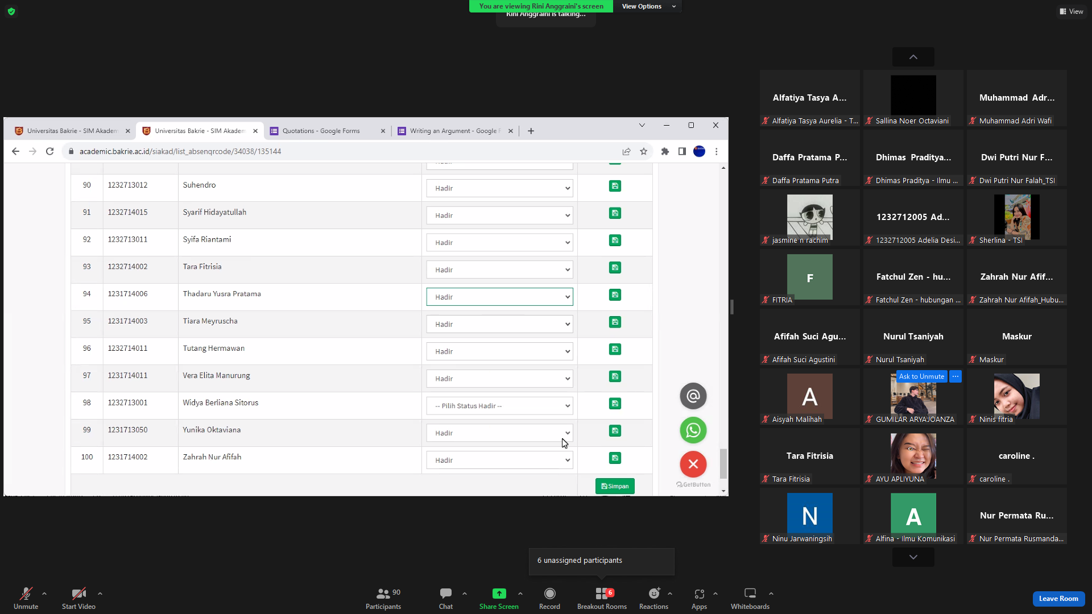
Task: Open attendance dropdown for Suhendro
Action: pyautogui.click(x=499, y=188)
